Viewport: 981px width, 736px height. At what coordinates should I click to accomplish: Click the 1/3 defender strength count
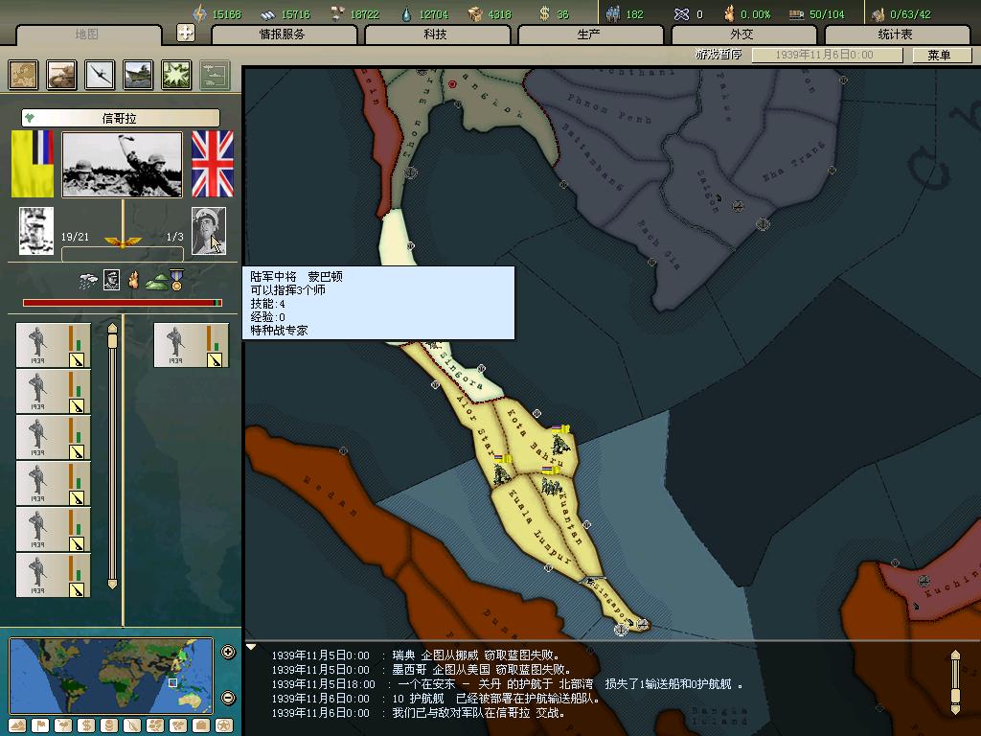click(x=174, y=237)
